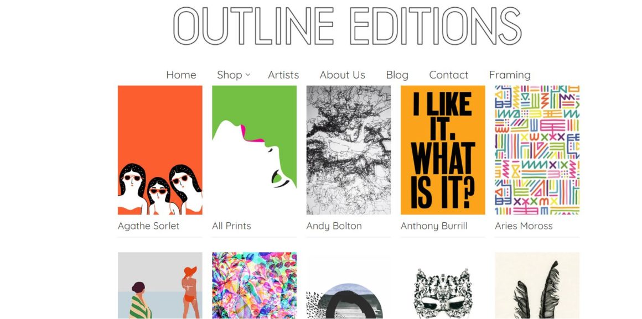Viewport: 642px width, 319px height.
Task: Select Framing in the navigation
Action: click(510, 75)
